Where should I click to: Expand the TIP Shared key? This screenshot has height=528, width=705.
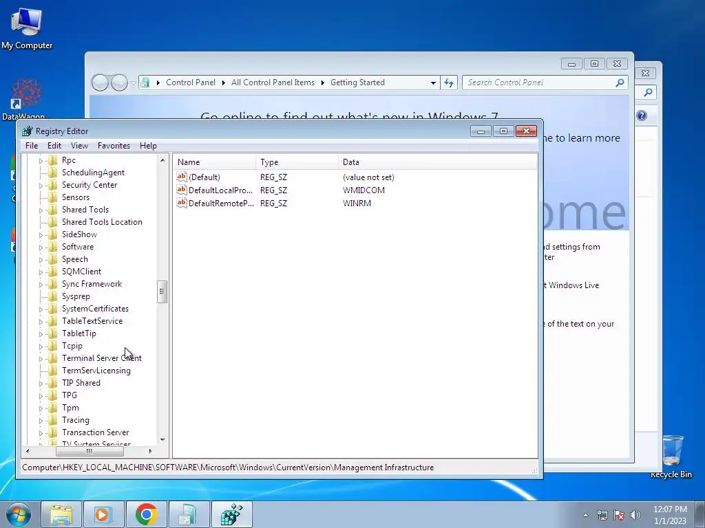point(41,383)
